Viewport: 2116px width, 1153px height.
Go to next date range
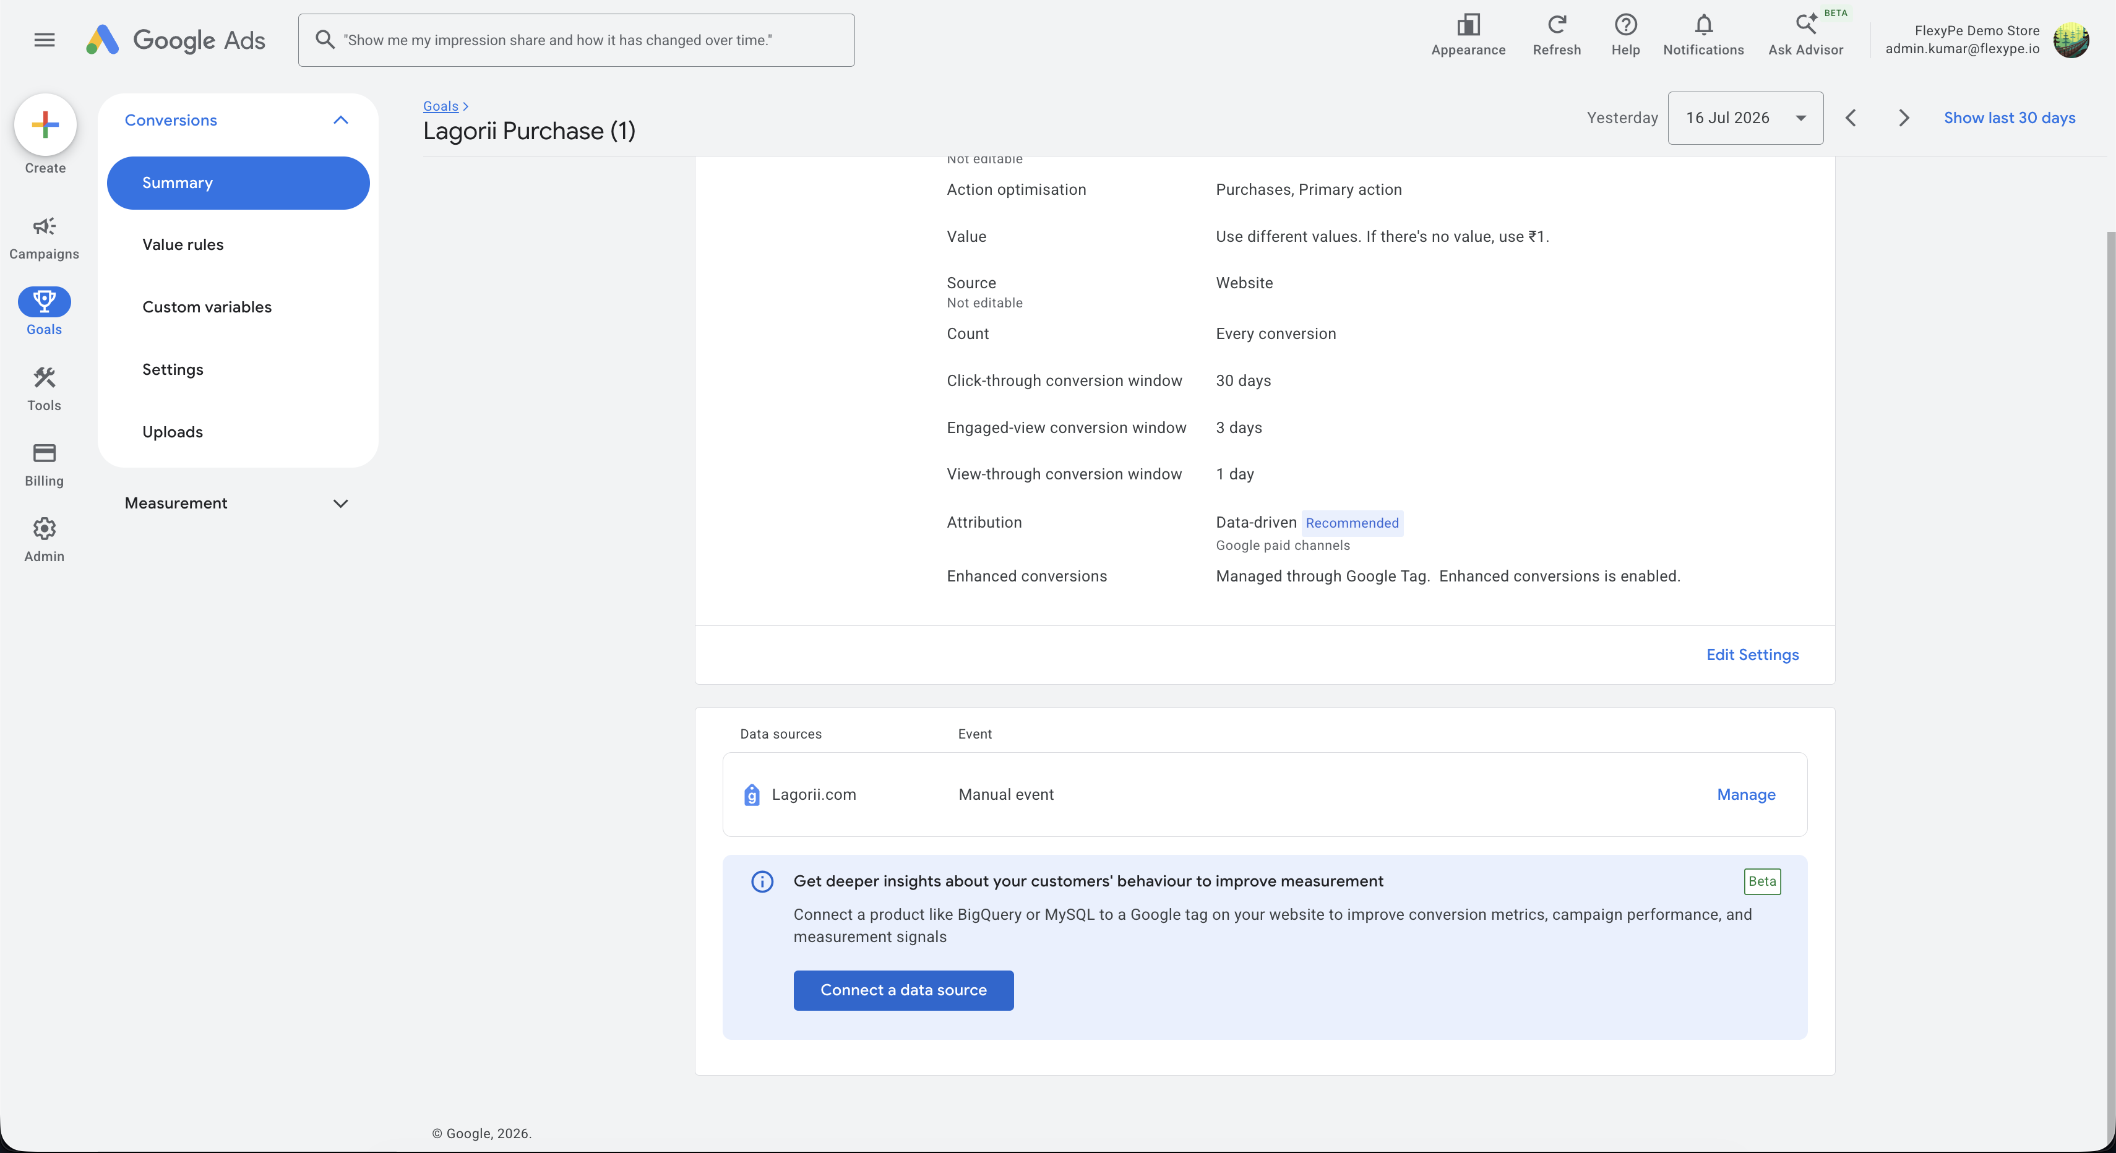pyautogui.click(x=1904, y=118)
